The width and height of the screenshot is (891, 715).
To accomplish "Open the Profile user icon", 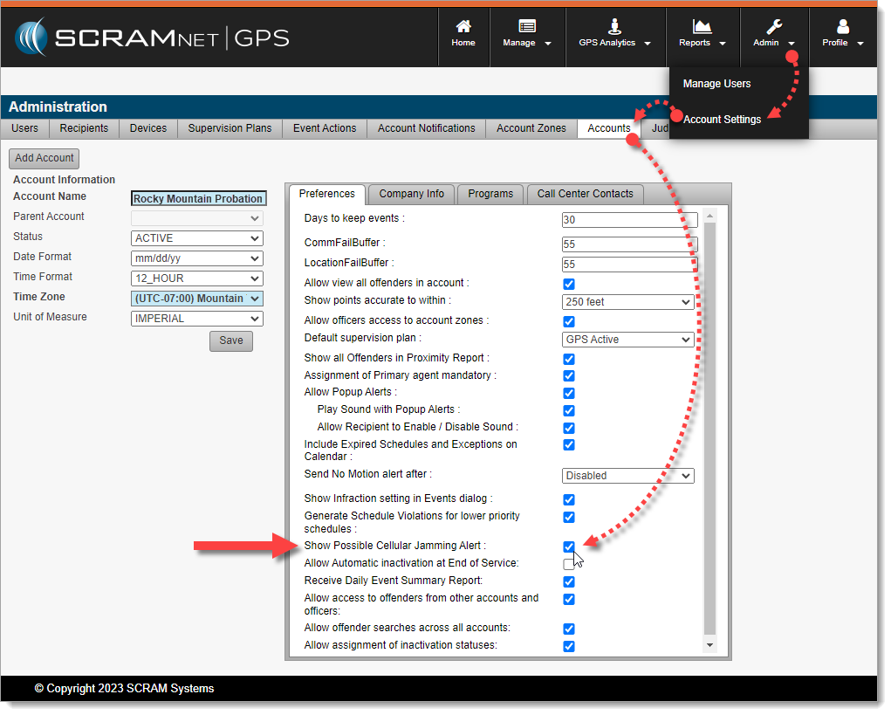I will pyautogui.click(x=842, y=26).
